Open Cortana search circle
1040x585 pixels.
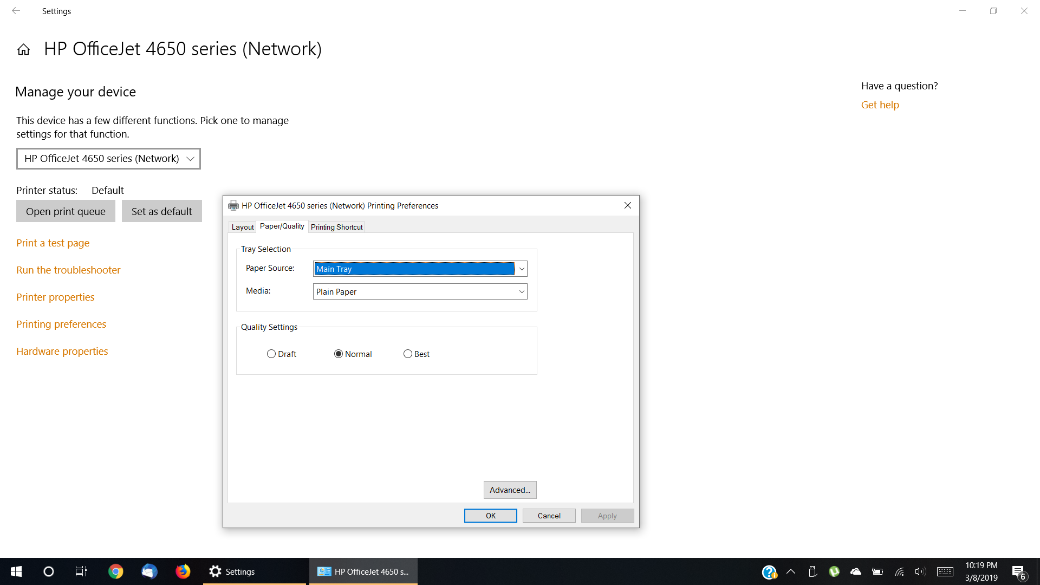(x=49, y=571)
